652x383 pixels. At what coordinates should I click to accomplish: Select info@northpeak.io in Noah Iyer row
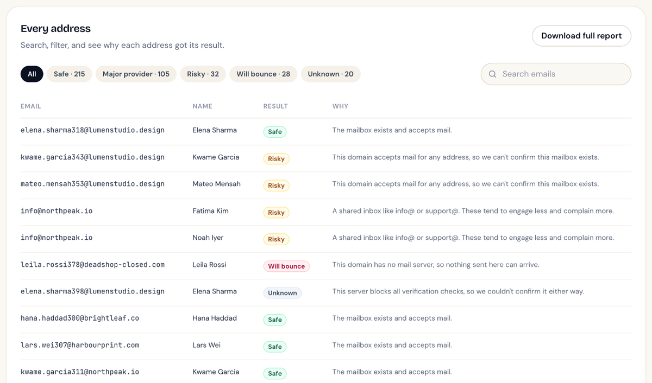click(57, 238)
